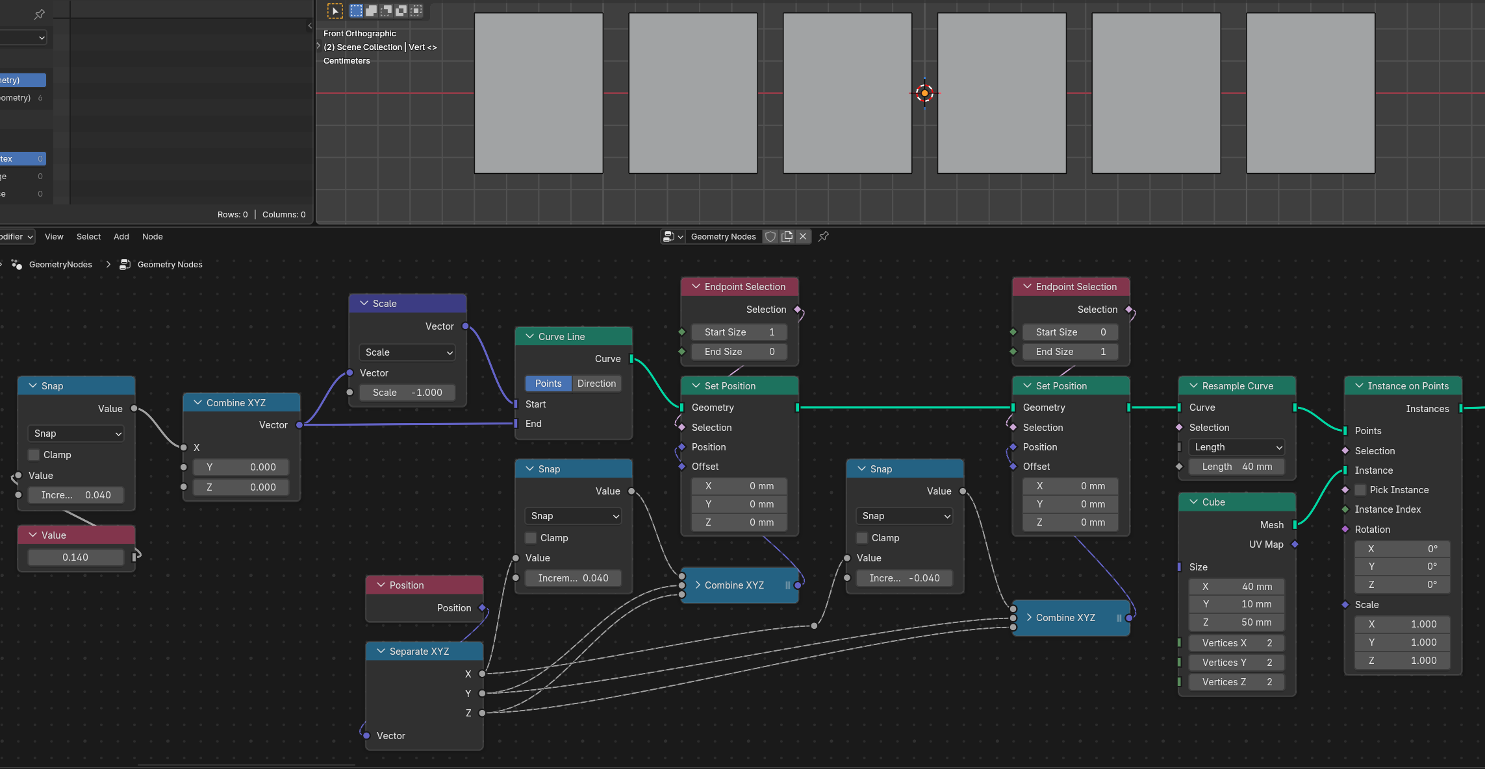Duplicate node group with the copy icon
The image size is (1485, 769).
(787, 237)
